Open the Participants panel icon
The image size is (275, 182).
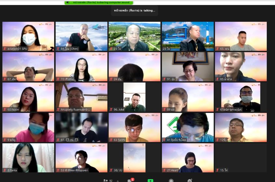click(105, 181)
